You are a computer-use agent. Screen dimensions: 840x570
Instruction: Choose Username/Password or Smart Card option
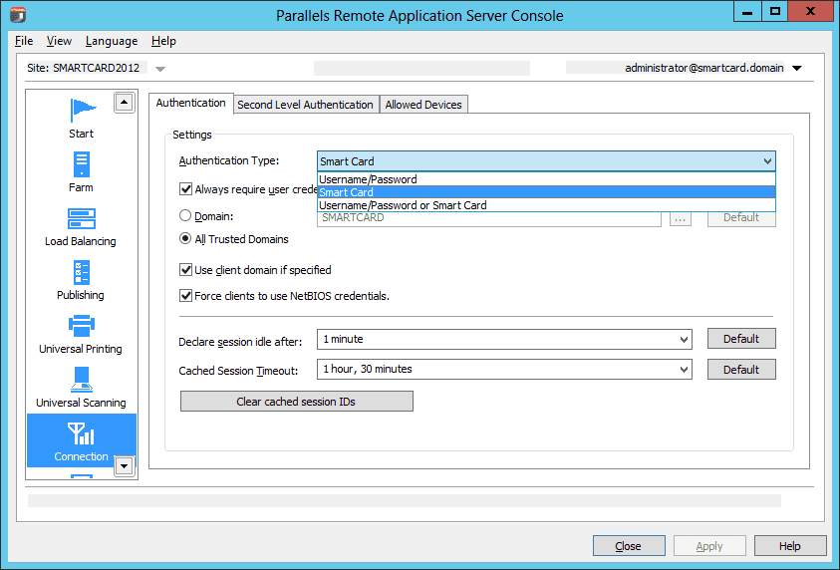[546, 205]
